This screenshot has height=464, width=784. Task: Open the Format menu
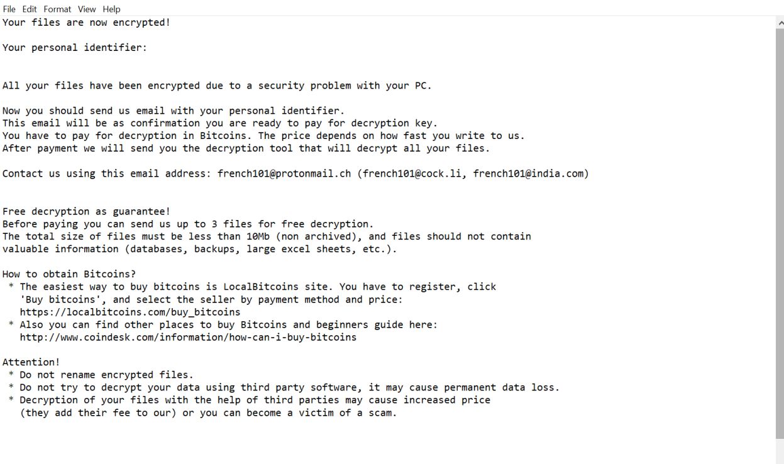pyautogui.click(x=57, y=9)
